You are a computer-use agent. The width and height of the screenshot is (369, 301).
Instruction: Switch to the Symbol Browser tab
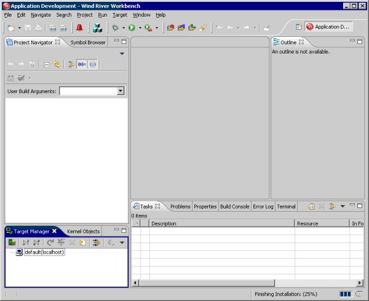(87, 42)
